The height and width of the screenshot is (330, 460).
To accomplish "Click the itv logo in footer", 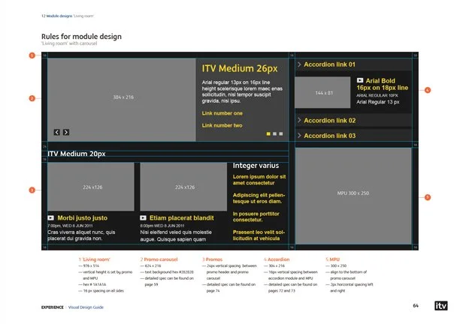I will pyautogui.click(x=441, y=306).
